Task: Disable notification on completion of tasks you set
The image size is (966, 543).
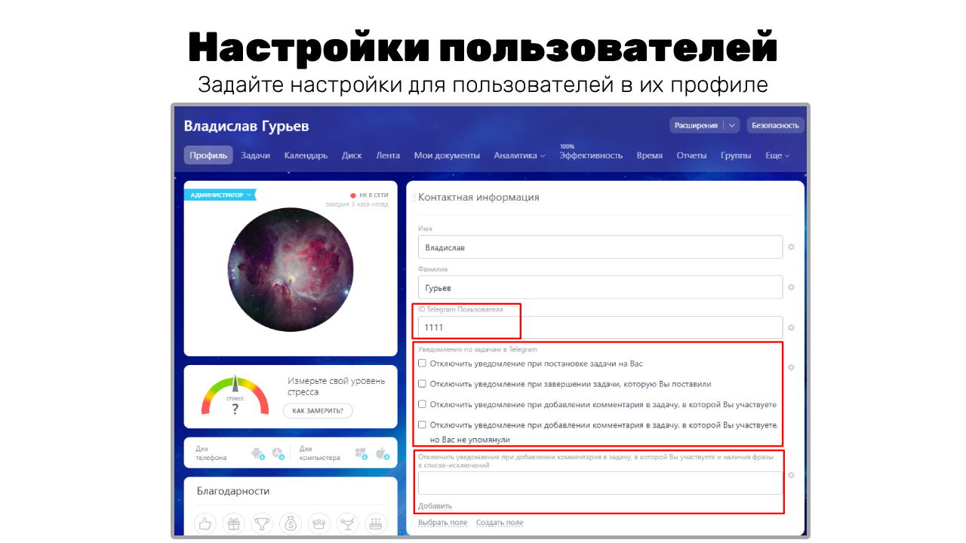Action: point(422,383)
